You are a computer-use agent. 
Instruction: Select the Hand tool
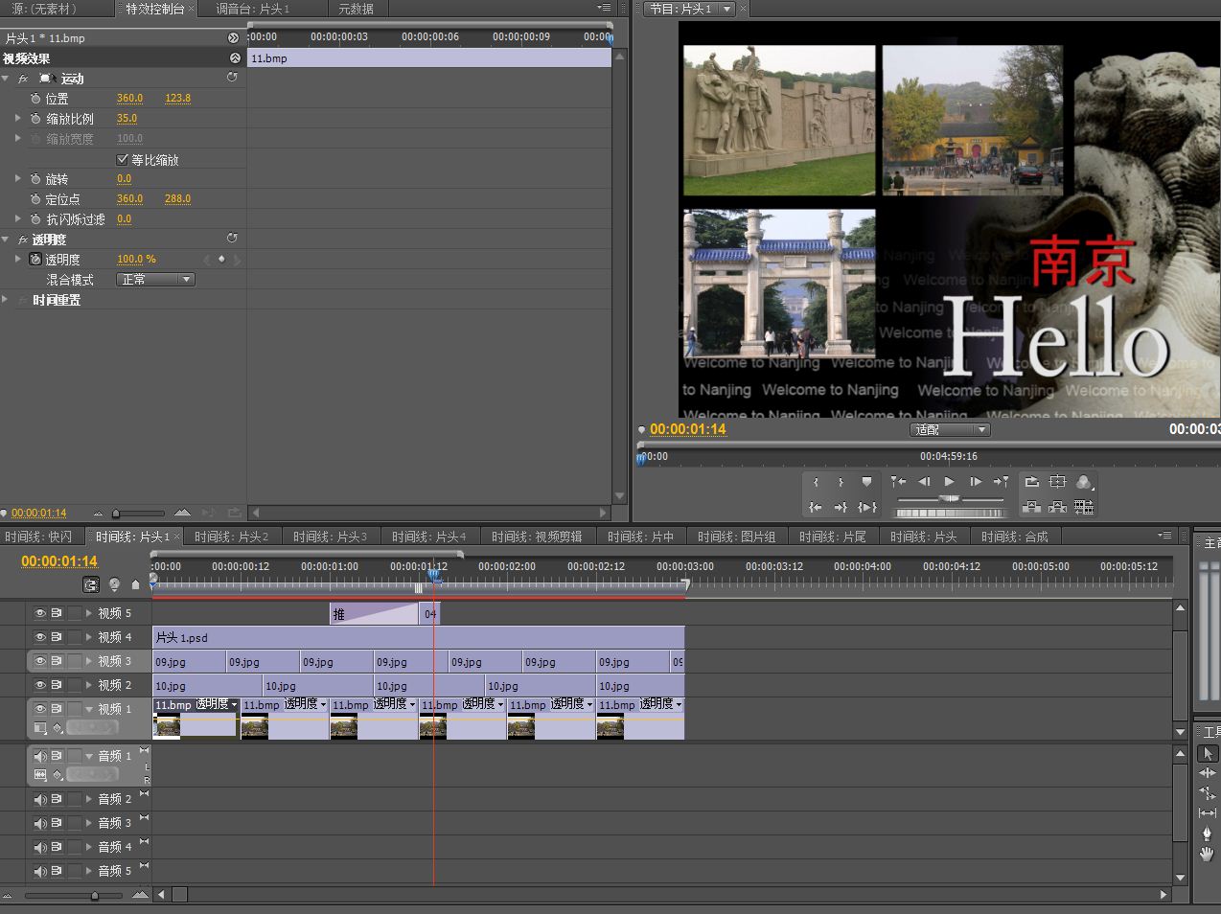[1207, 854]
